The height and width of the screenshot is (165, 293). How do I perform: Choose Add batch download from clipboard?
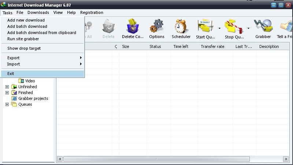pos(42,33)
